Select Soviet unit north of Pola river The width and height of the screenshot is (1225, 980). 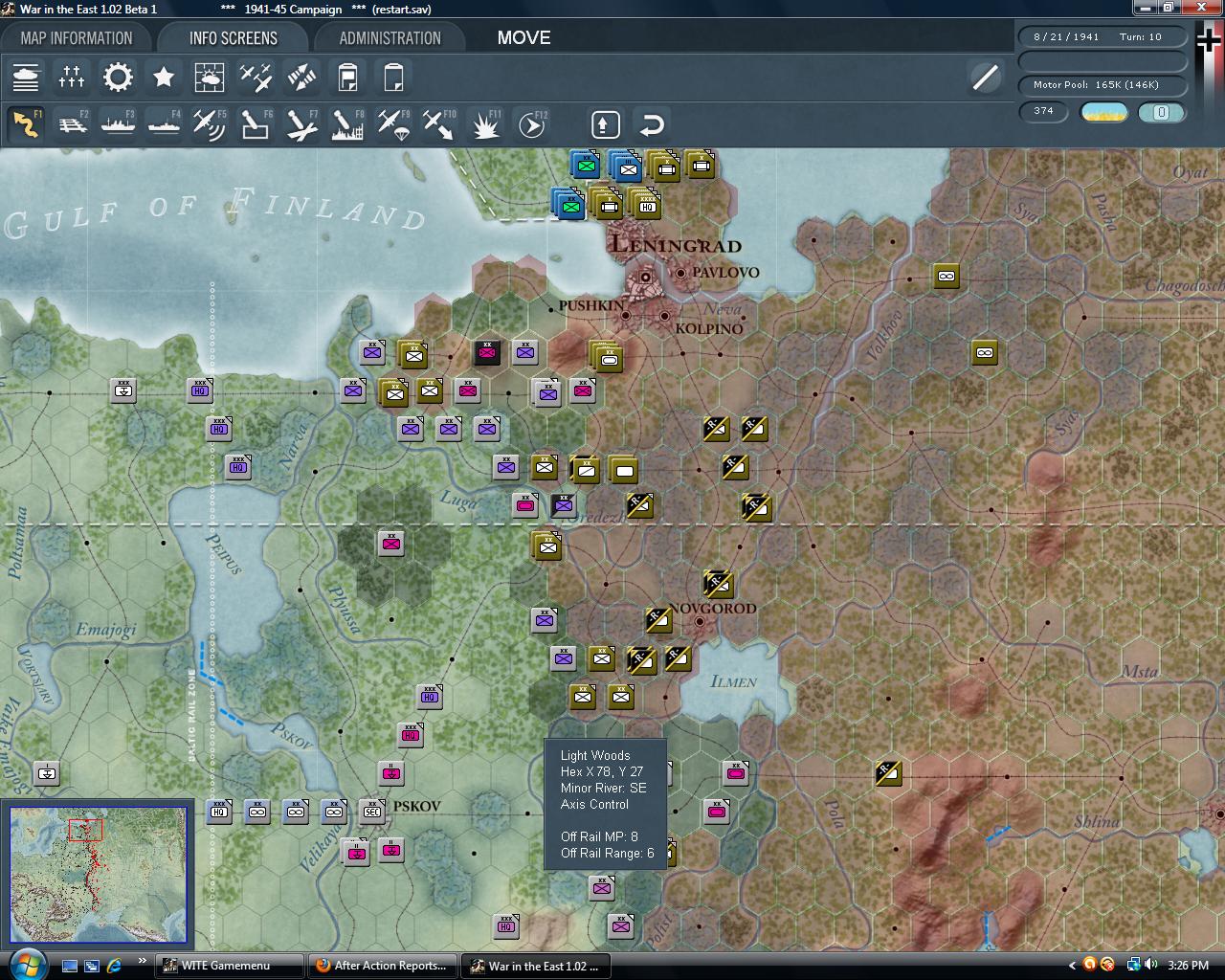[888, 772]
